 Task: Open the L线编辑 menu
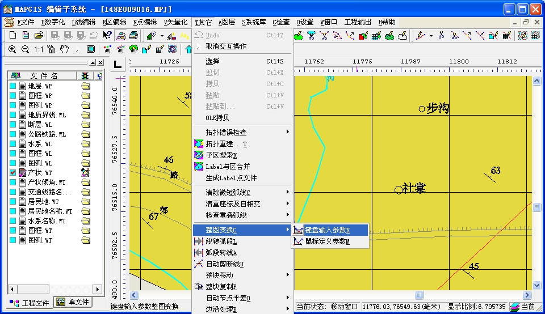coord(83,22)
